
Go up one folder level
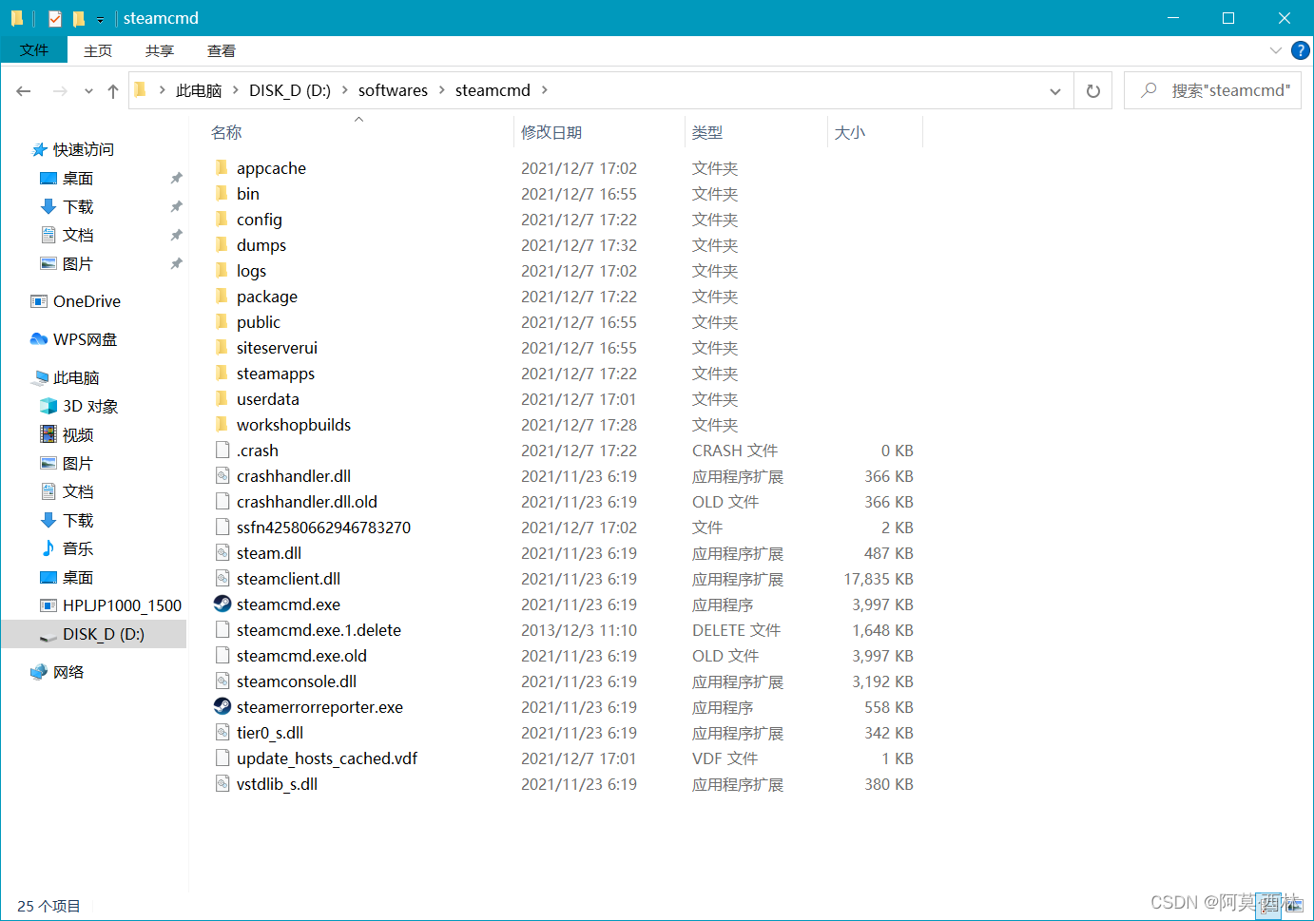coord(113,90)
